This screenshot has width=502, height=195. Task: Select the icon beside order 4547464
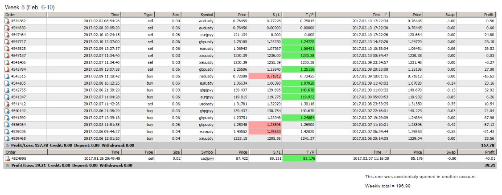click(x=7, y=35)
